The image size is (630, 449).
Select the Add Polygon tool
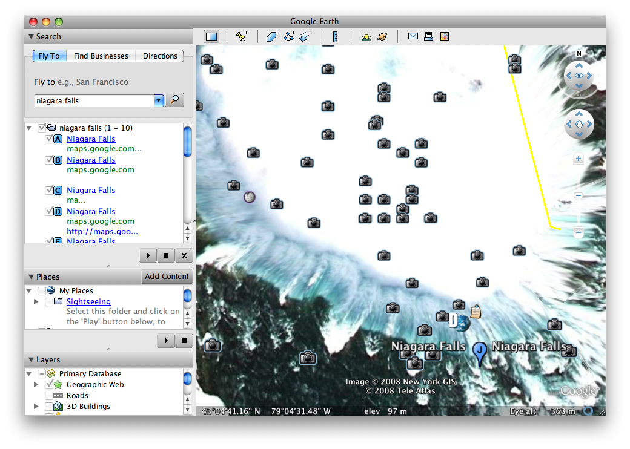(273, 37)
